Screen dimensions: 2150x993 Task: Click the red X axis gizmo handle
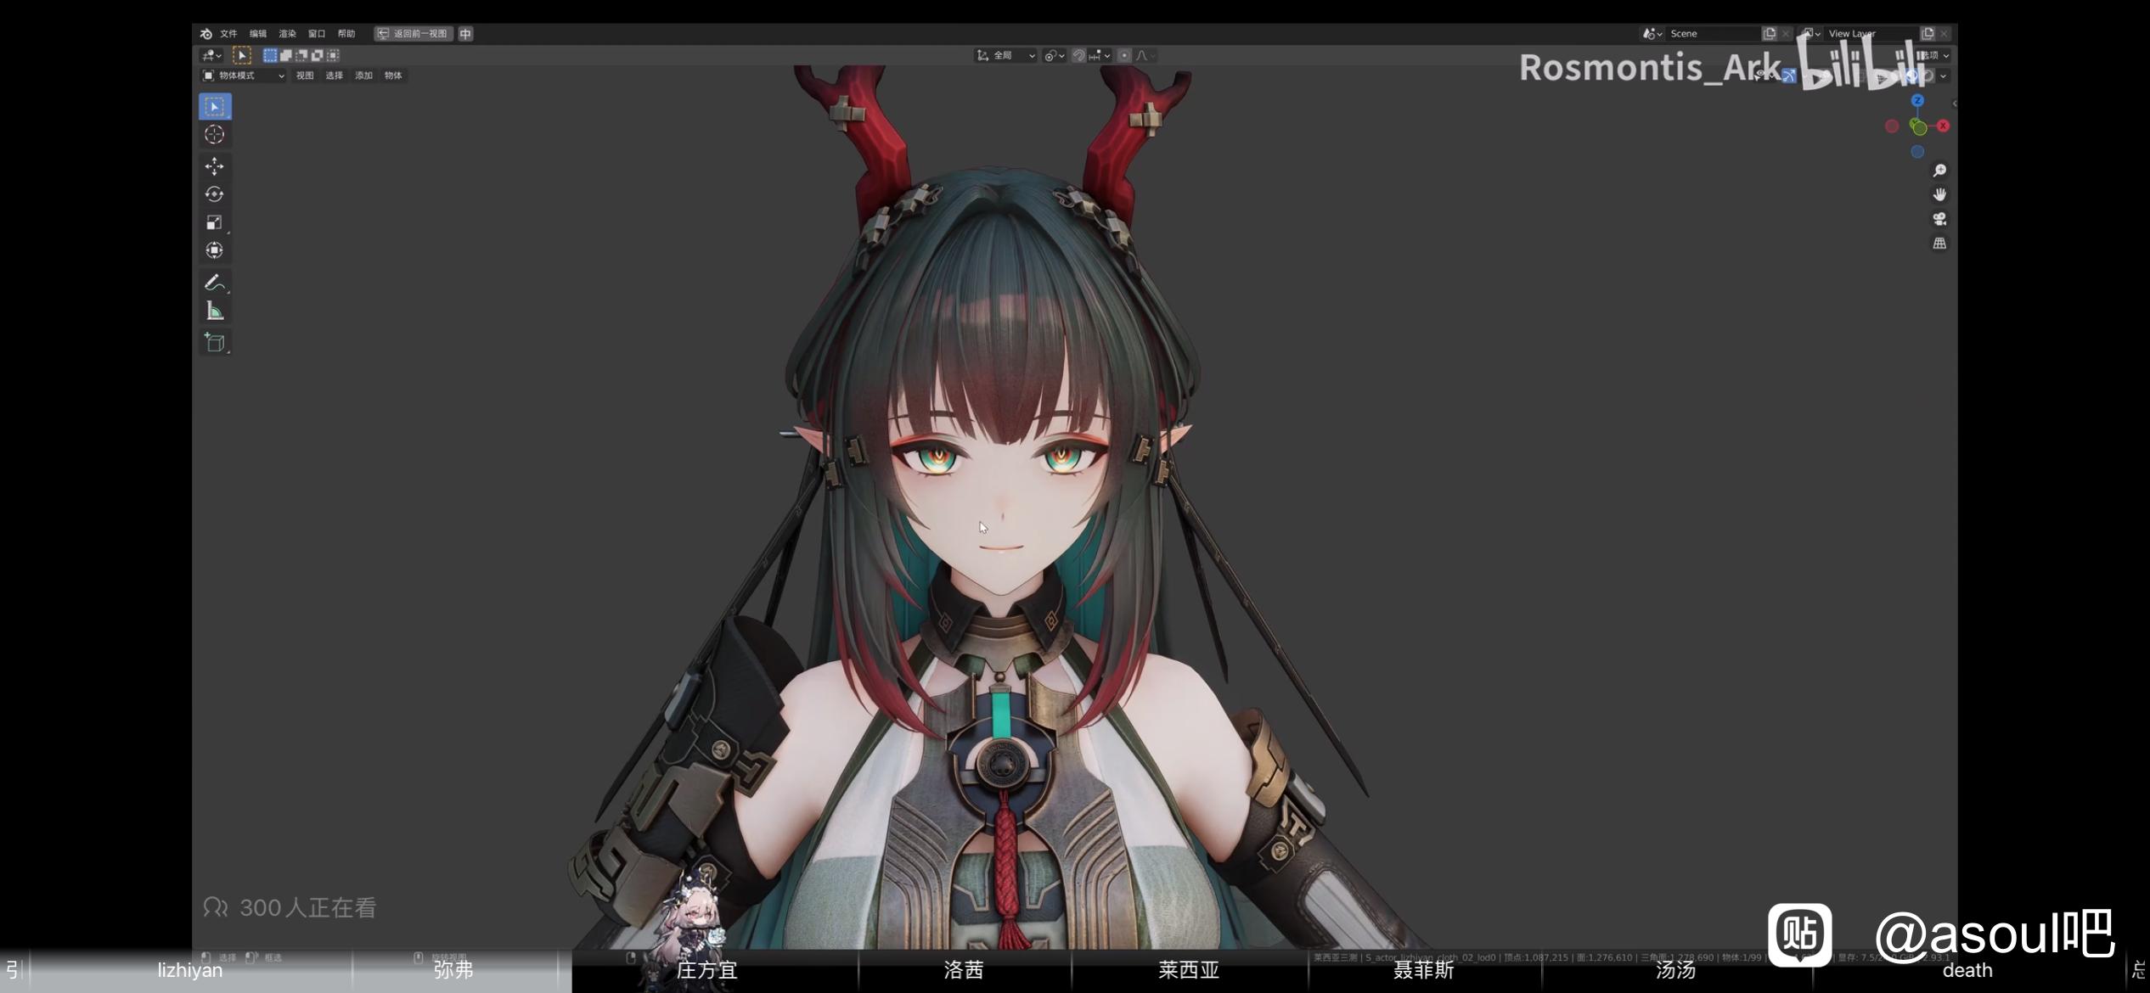click(x=1943, y=126)
